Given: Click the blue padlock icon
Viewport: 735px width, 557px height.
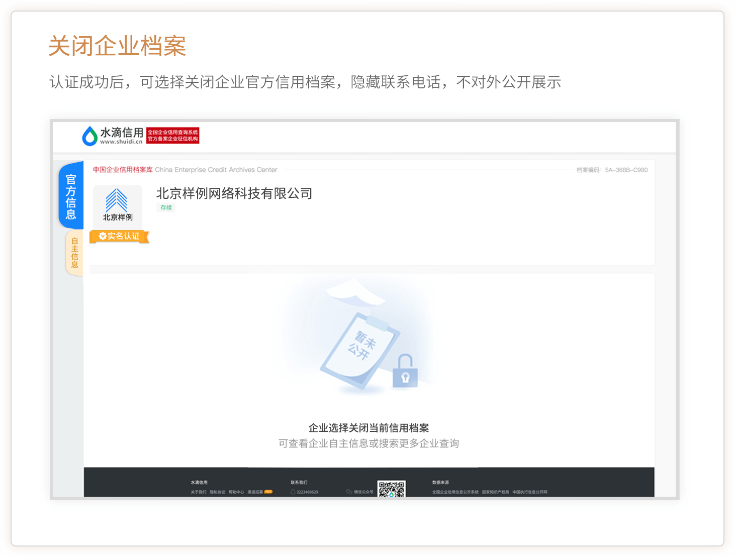Looking at the screenshot, I should click(405, 372).
